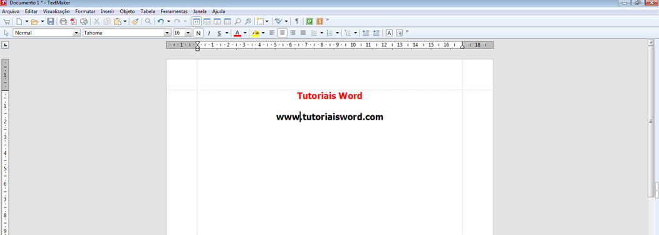Open the Arquivo menu
The height and width of the screenshot is (235, 659).
(11, 11)
